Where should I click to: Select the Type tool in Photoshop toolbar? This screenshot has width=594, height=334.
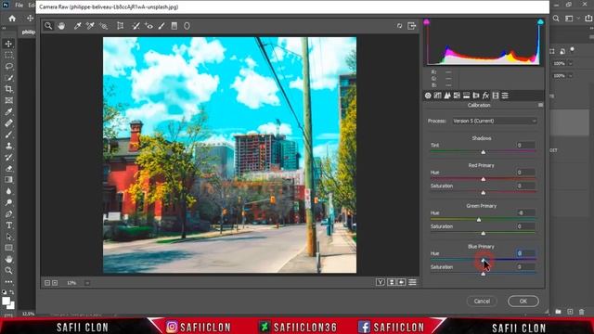click(8, 225)
